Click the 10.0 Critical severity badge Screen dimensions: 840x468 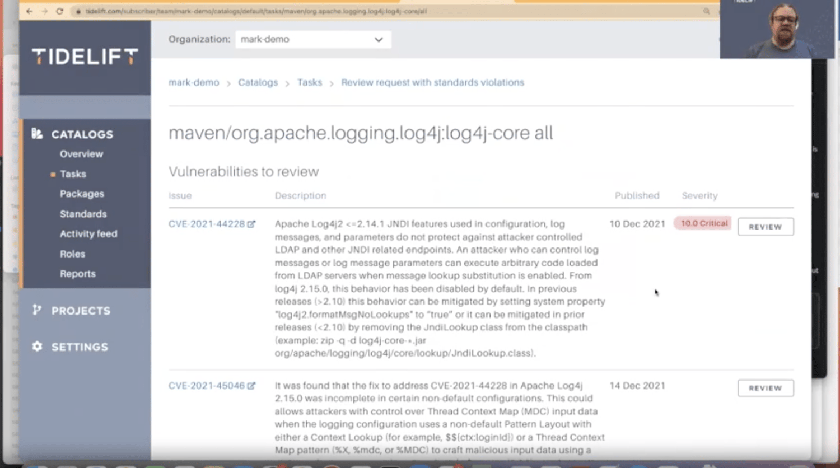pos(703,223)
